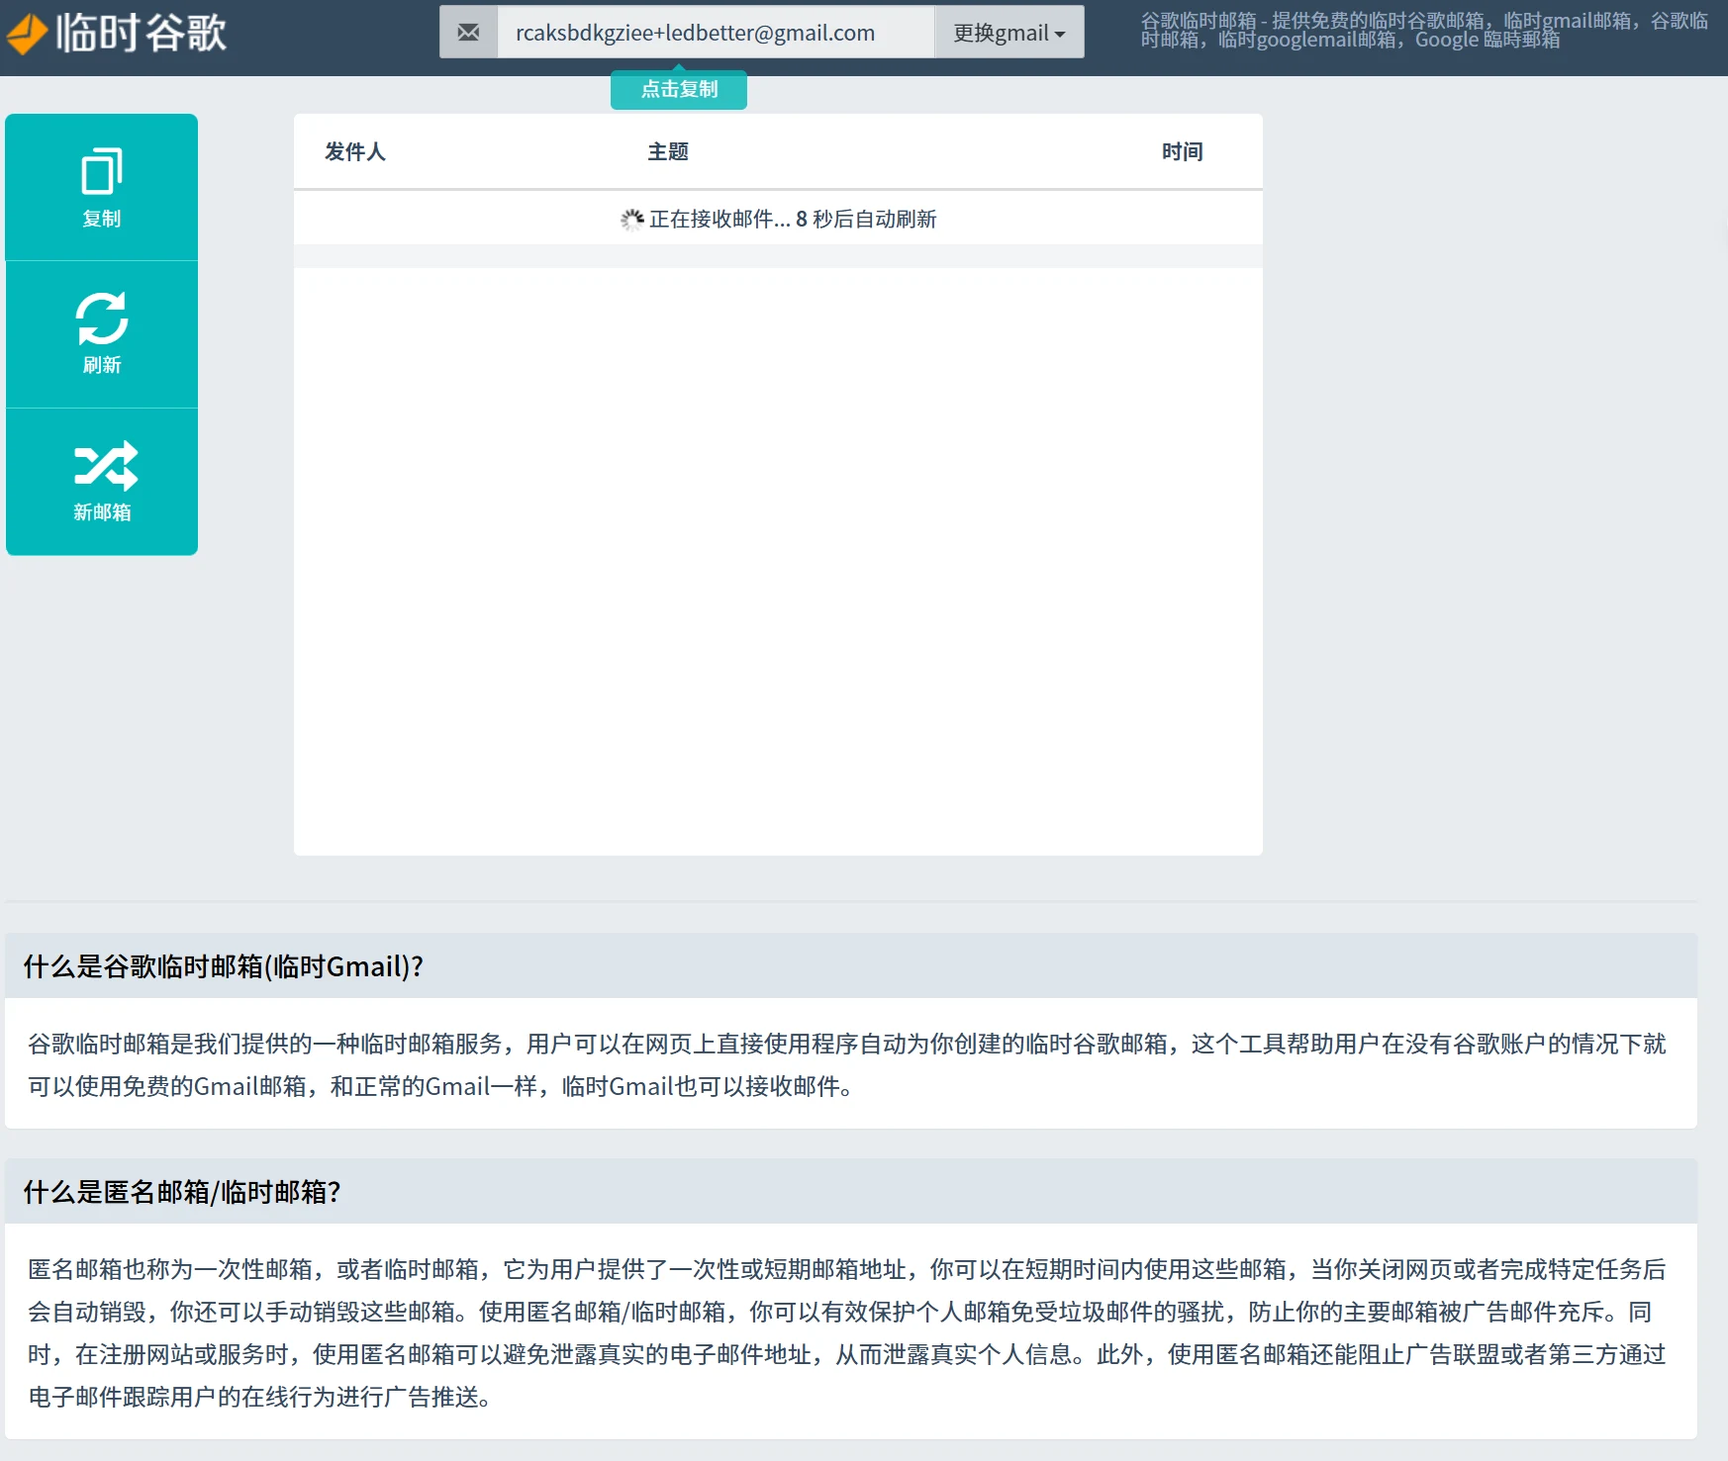Click the 正在接收邮件 status row
1728x1461 pixels.
(x=778, y=219)
